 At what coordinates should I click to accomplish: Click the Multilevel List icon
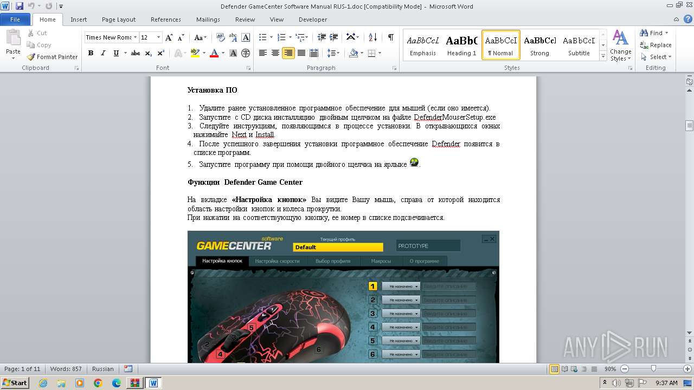[x=300, y=37]
